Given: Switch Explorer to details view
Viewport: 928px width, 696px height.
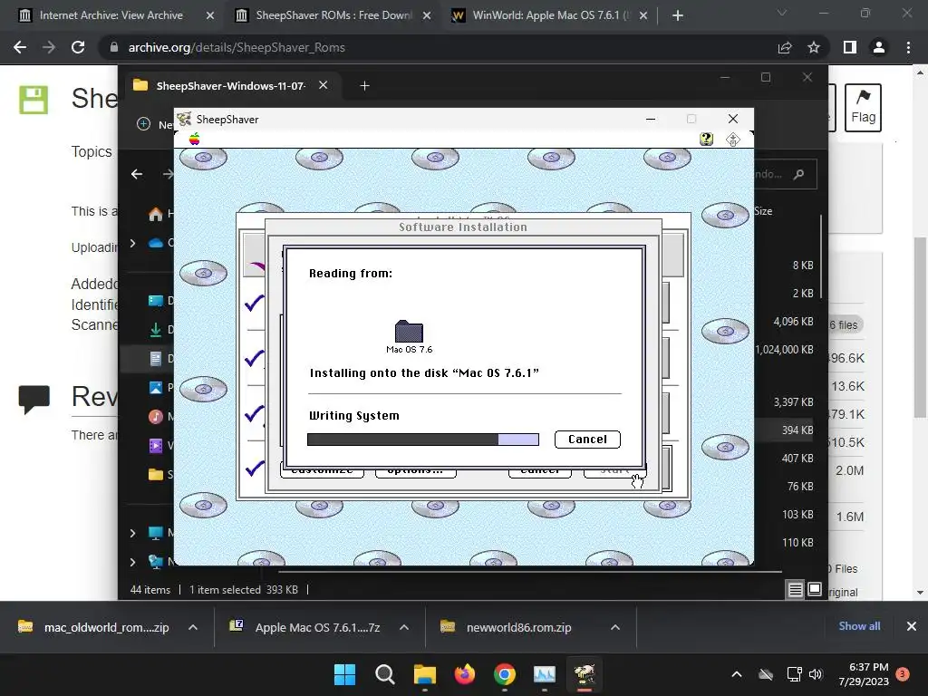Looking at the screenshot, I should (x=796, y=589).
